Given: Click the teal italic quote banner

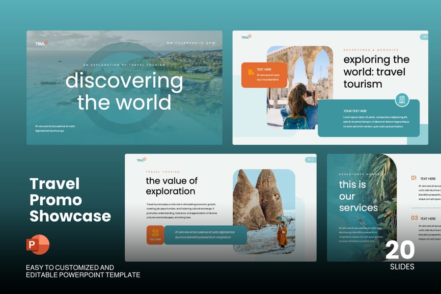Looking at the screenshot, I should click(x=206, y=235).
